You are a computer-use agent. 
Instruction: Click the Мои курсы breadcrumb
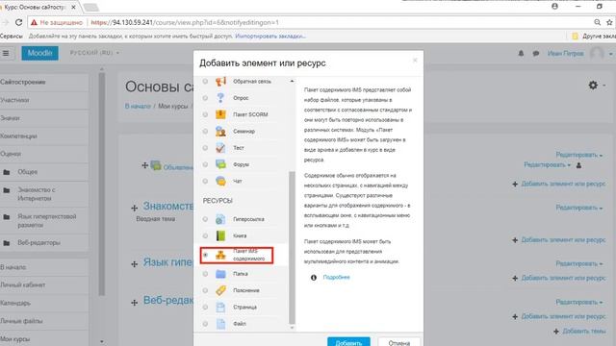click(x=173, y=106)
